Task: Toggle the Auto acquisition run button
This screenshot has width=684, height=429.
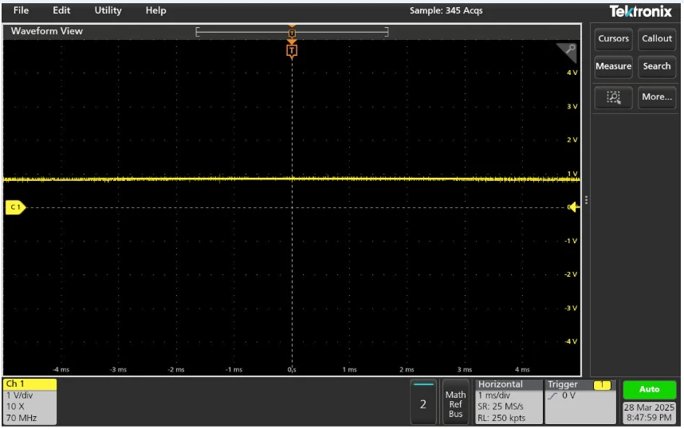Action: point(649,389)
